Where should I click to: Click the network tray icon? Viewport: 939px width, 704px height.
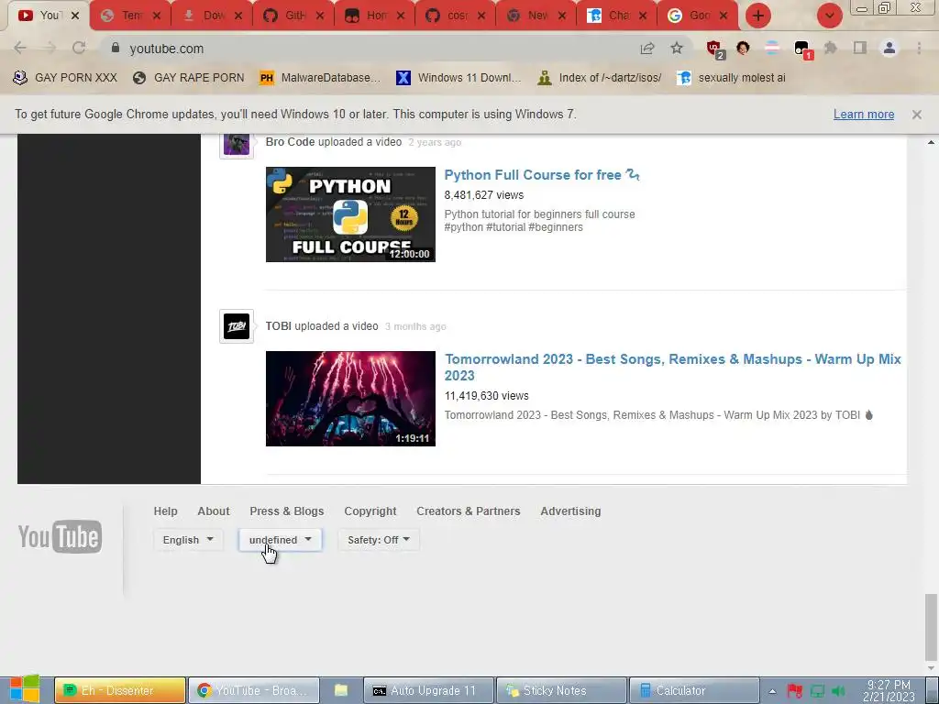pos(817,691)
